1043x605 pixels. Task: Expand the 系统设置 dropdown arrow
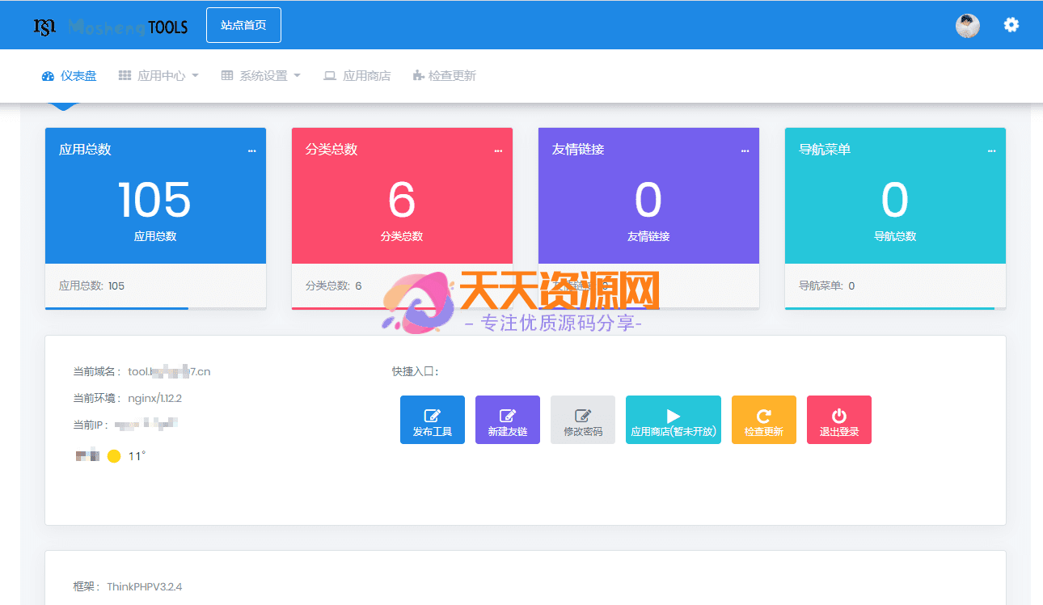click(x=297, y=76)
